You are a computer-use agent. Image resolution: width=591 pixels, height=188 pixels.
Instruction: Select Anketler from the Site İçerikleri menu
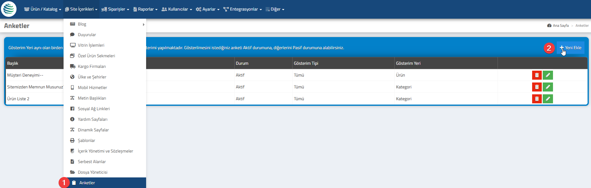pyautogui.click(x=87, y=183)
